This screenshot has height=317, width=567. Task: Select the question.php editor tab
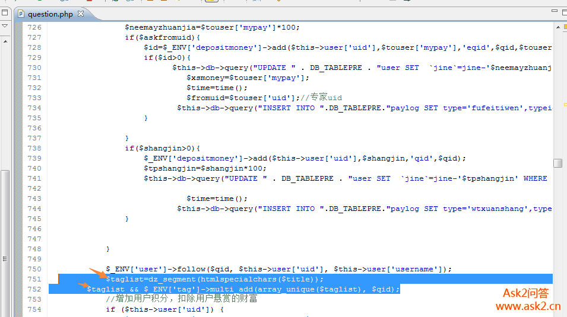(50, 14)
